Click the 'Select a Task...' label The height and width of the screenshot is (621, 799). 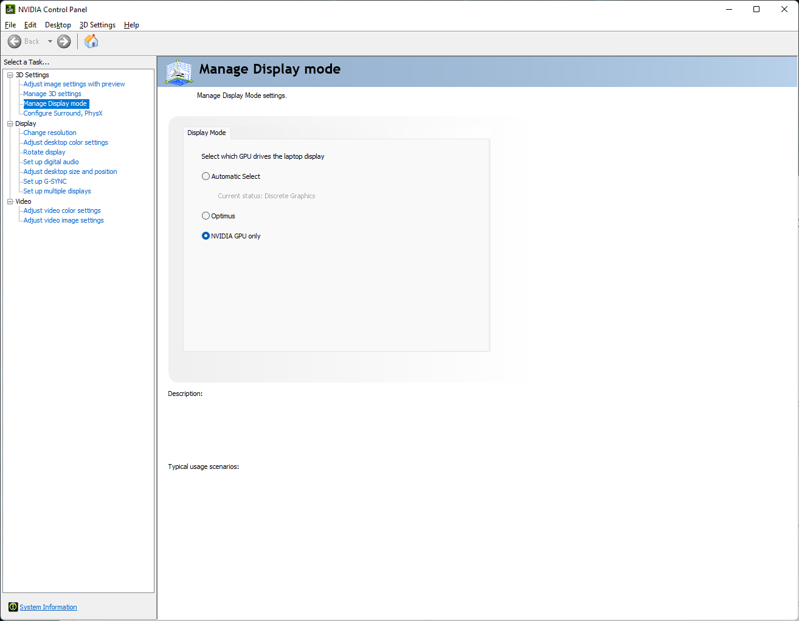26,62
